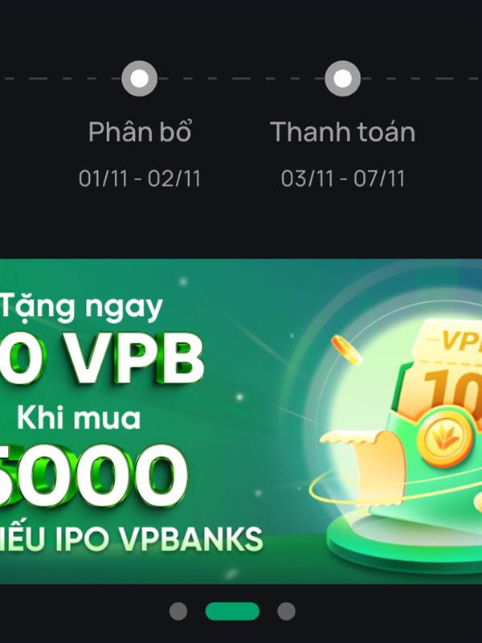The image size is (482, 643).
Task: Go to the first carousel dot
Action: 178,611
